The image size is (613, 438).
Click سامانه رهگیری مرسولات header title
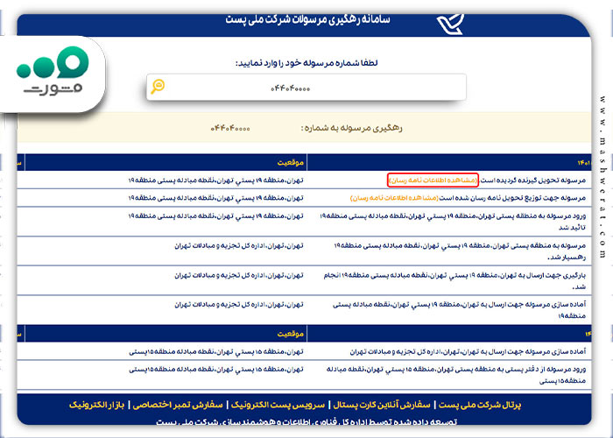307,19
